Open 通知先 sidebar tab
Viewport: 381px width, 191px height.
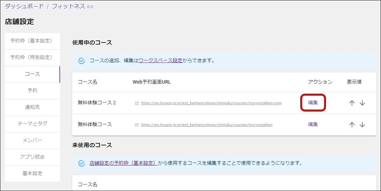pos(32,107)
